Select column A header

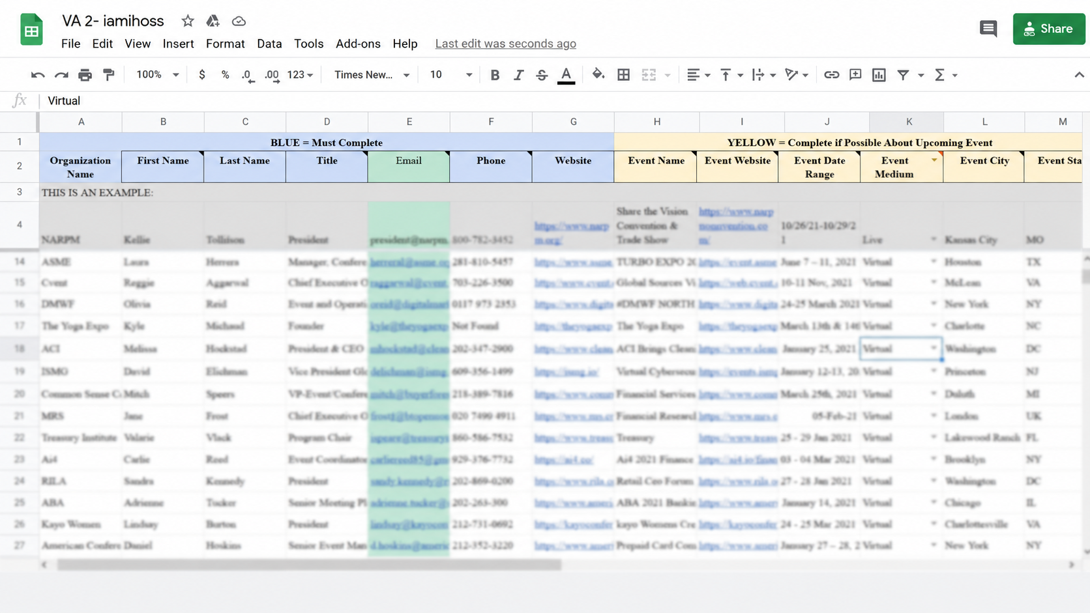[81, 122]
